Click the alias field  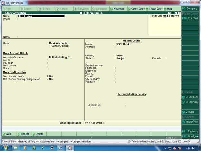pyautogui.click(x=42, y=19)
